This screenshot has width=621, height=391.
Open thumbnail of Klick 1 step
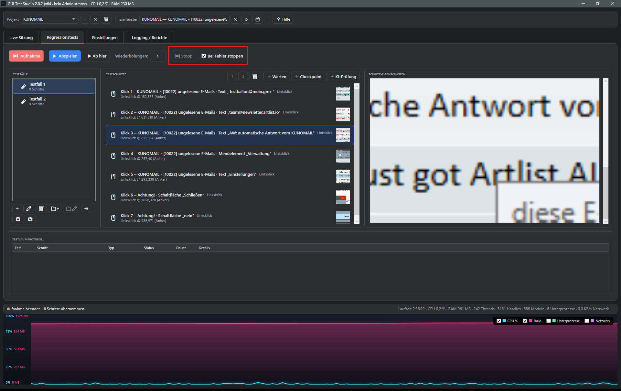tap(343, 94)
